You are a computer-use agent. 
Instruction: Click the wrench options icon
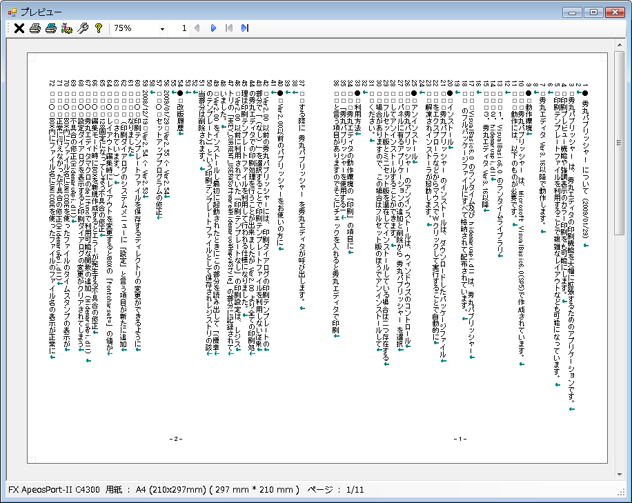(83, 28)
